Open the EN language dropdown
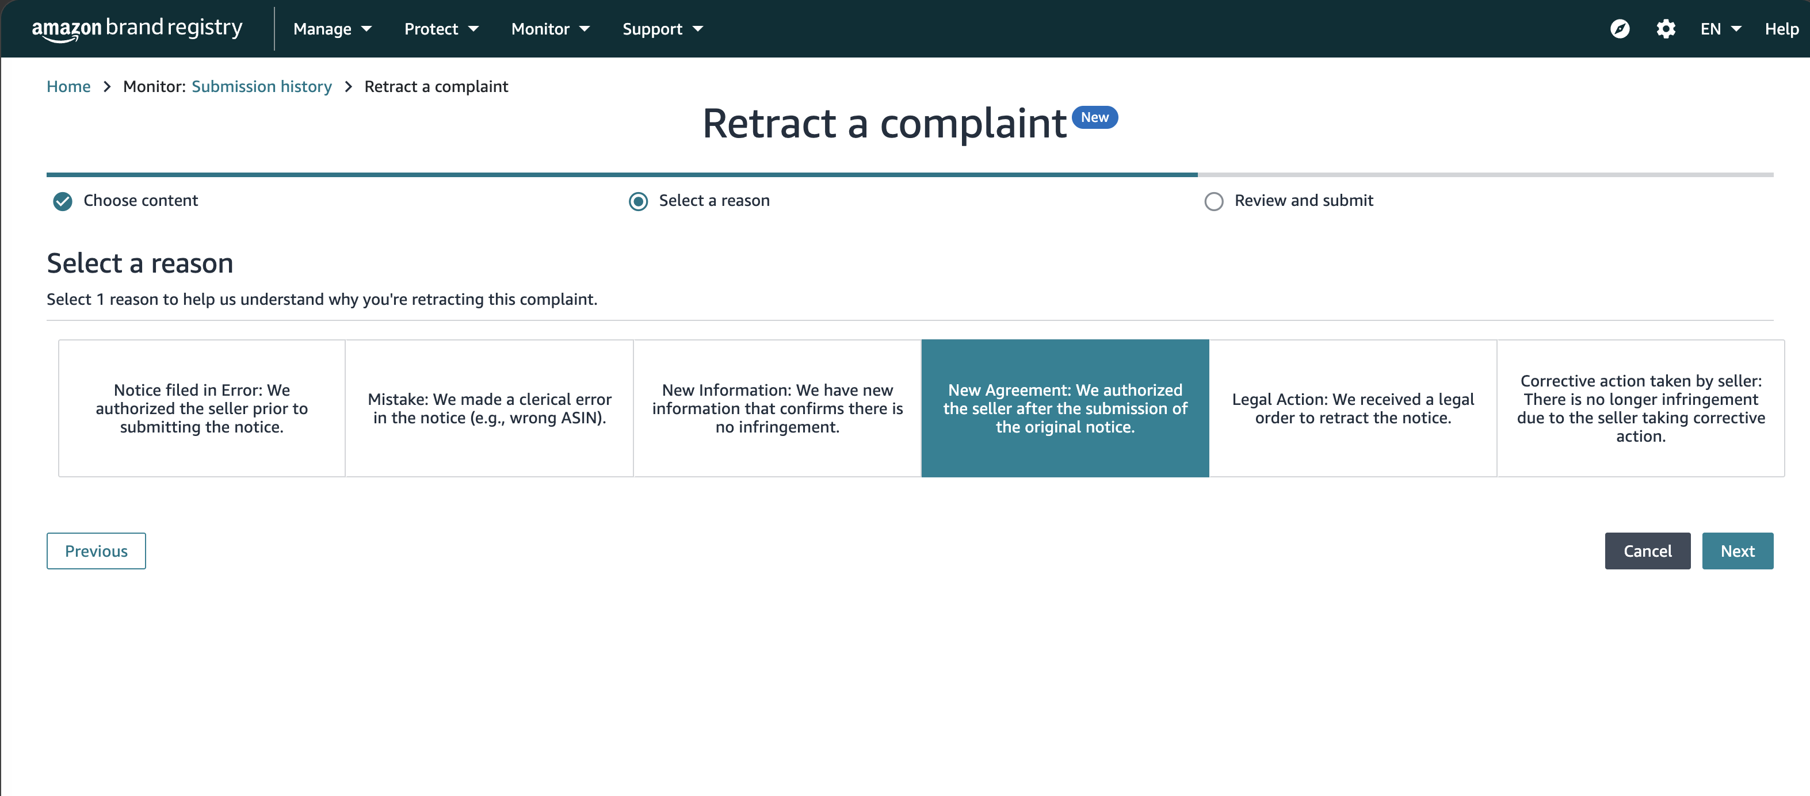Viewport: 1810px width, 796px height. point(1721,29)
